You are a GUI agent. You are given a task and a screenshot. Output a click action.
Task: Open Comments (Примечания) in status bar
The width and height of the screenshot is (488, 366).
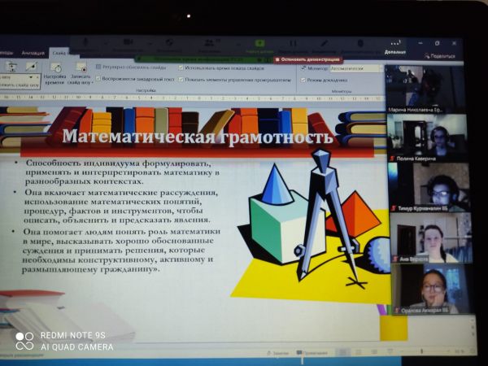(312, 353)
